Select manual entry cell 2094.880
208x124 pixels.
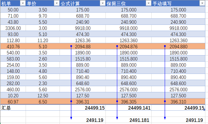[x=178, y=46]
